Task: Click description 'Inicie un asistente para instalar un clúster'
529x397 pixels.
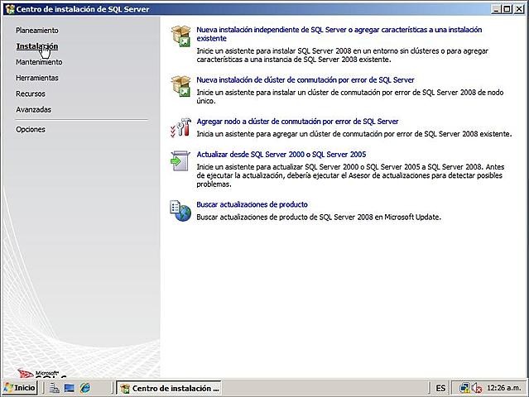Action: 350,97
